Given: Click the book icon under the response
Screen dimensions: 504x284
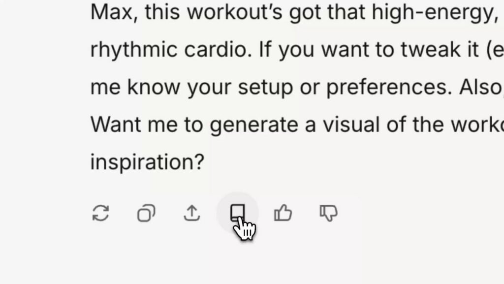Looking at the screenshot, I should [x=237, y=213].
